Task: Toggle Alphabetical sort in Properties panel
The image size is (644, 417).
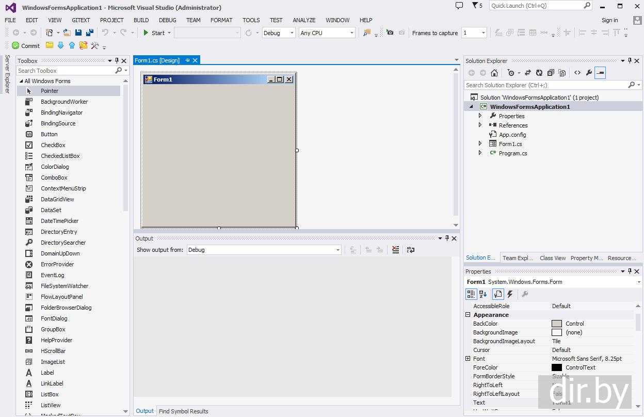Action: click(x=483, y=294)
